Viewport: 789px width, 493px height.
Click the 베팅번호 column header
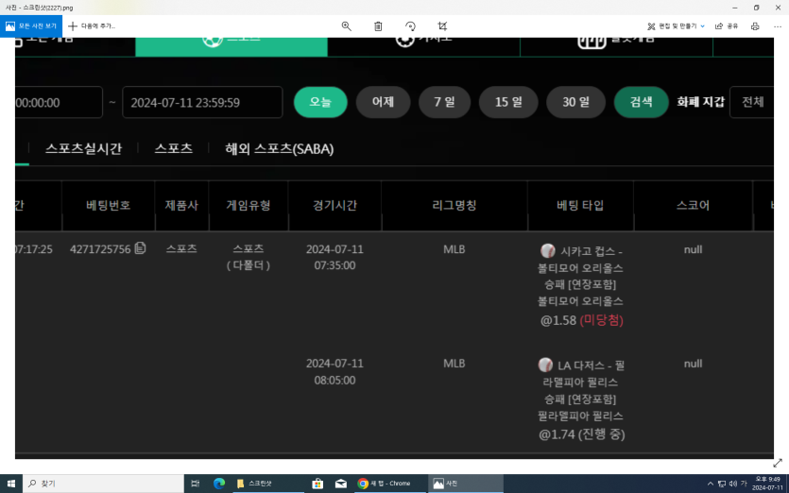click(x=108, y=205)
